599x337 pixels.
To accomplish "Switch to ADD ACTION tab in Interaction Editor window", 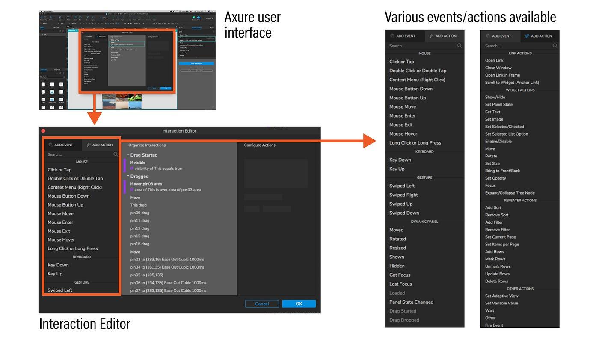I will [x=100, y=145].
